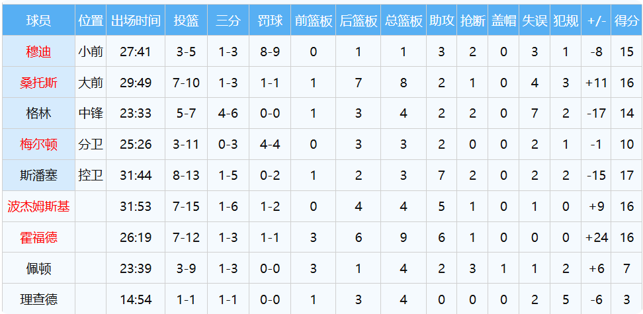This screenshot has height=314, width=643.
Task: Click the 球员 column header
Action: click(38, 21)
